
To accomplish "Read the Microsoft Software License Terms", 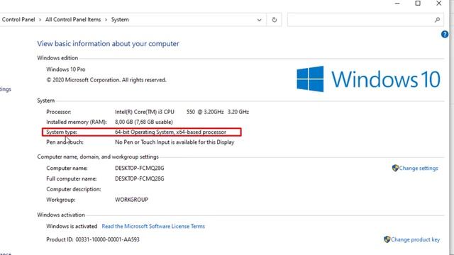I will [x=153, y=227].
